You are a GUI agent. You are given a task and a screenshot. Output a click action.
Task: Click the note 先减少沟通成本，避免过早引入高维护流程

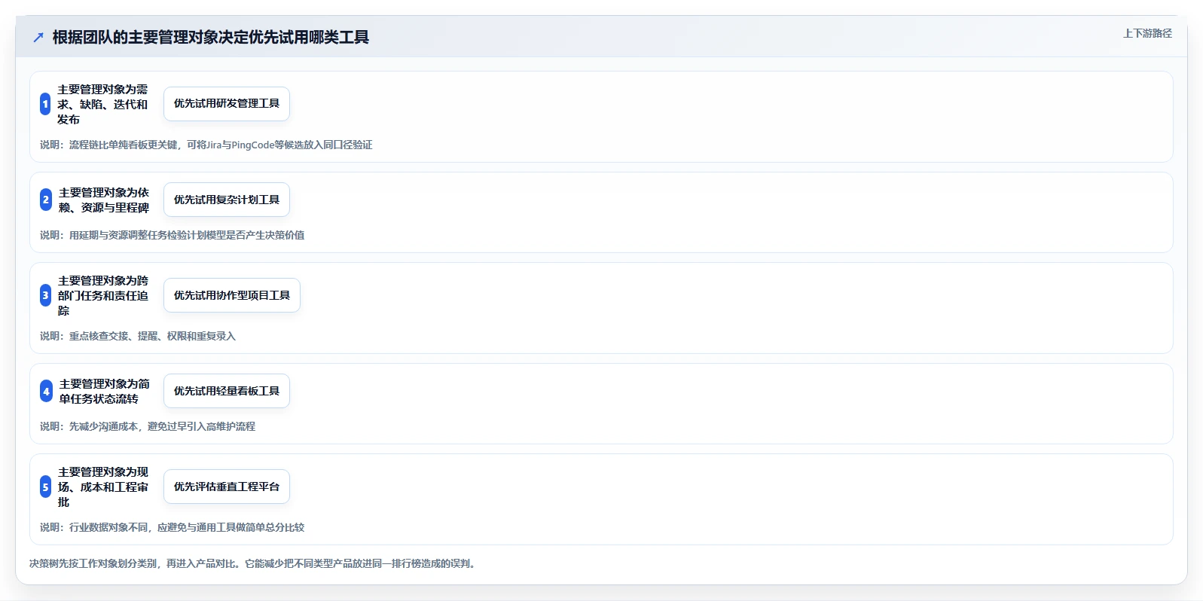(148, 426)
